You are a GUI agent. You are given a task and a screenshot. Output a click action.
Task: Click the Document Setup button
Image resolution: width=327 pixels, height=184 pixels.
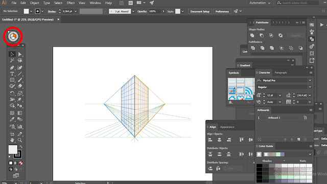[x=200, y=11]
